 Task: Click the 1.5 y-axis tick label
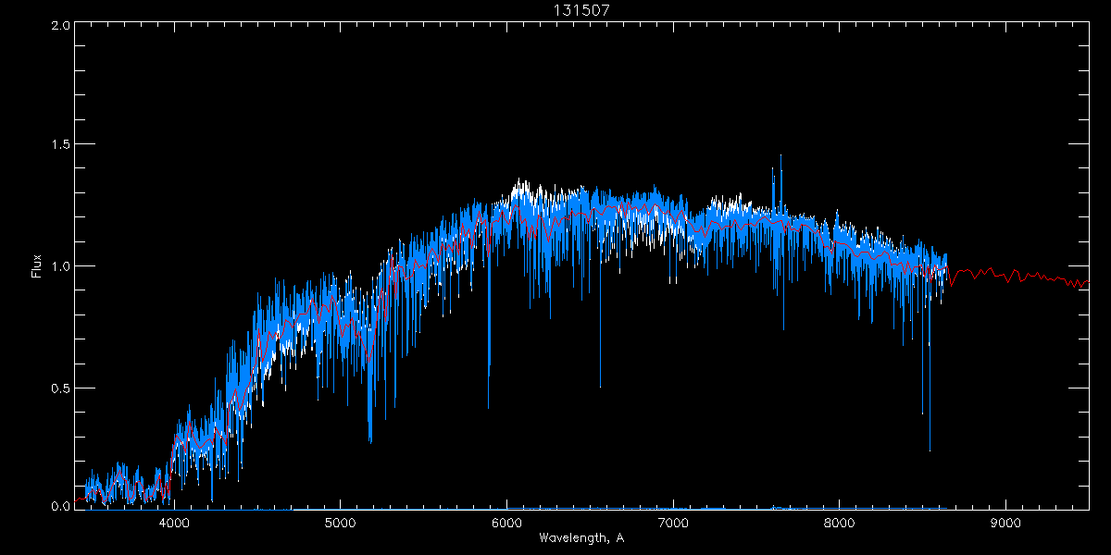[x=61, y=145]
